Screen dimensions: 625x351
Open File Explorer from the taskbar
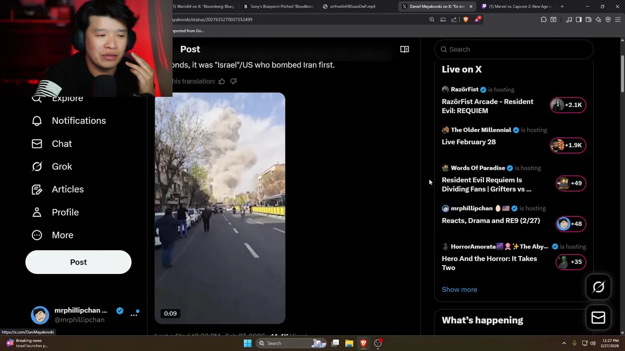(349, 343)
